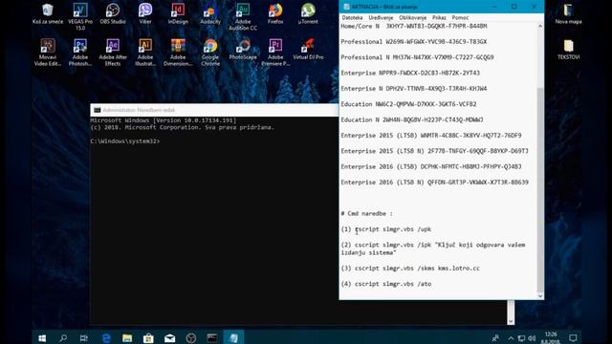Open Task View on the taskbar
Screen dimensions: 612x344
tap(83, 337)
